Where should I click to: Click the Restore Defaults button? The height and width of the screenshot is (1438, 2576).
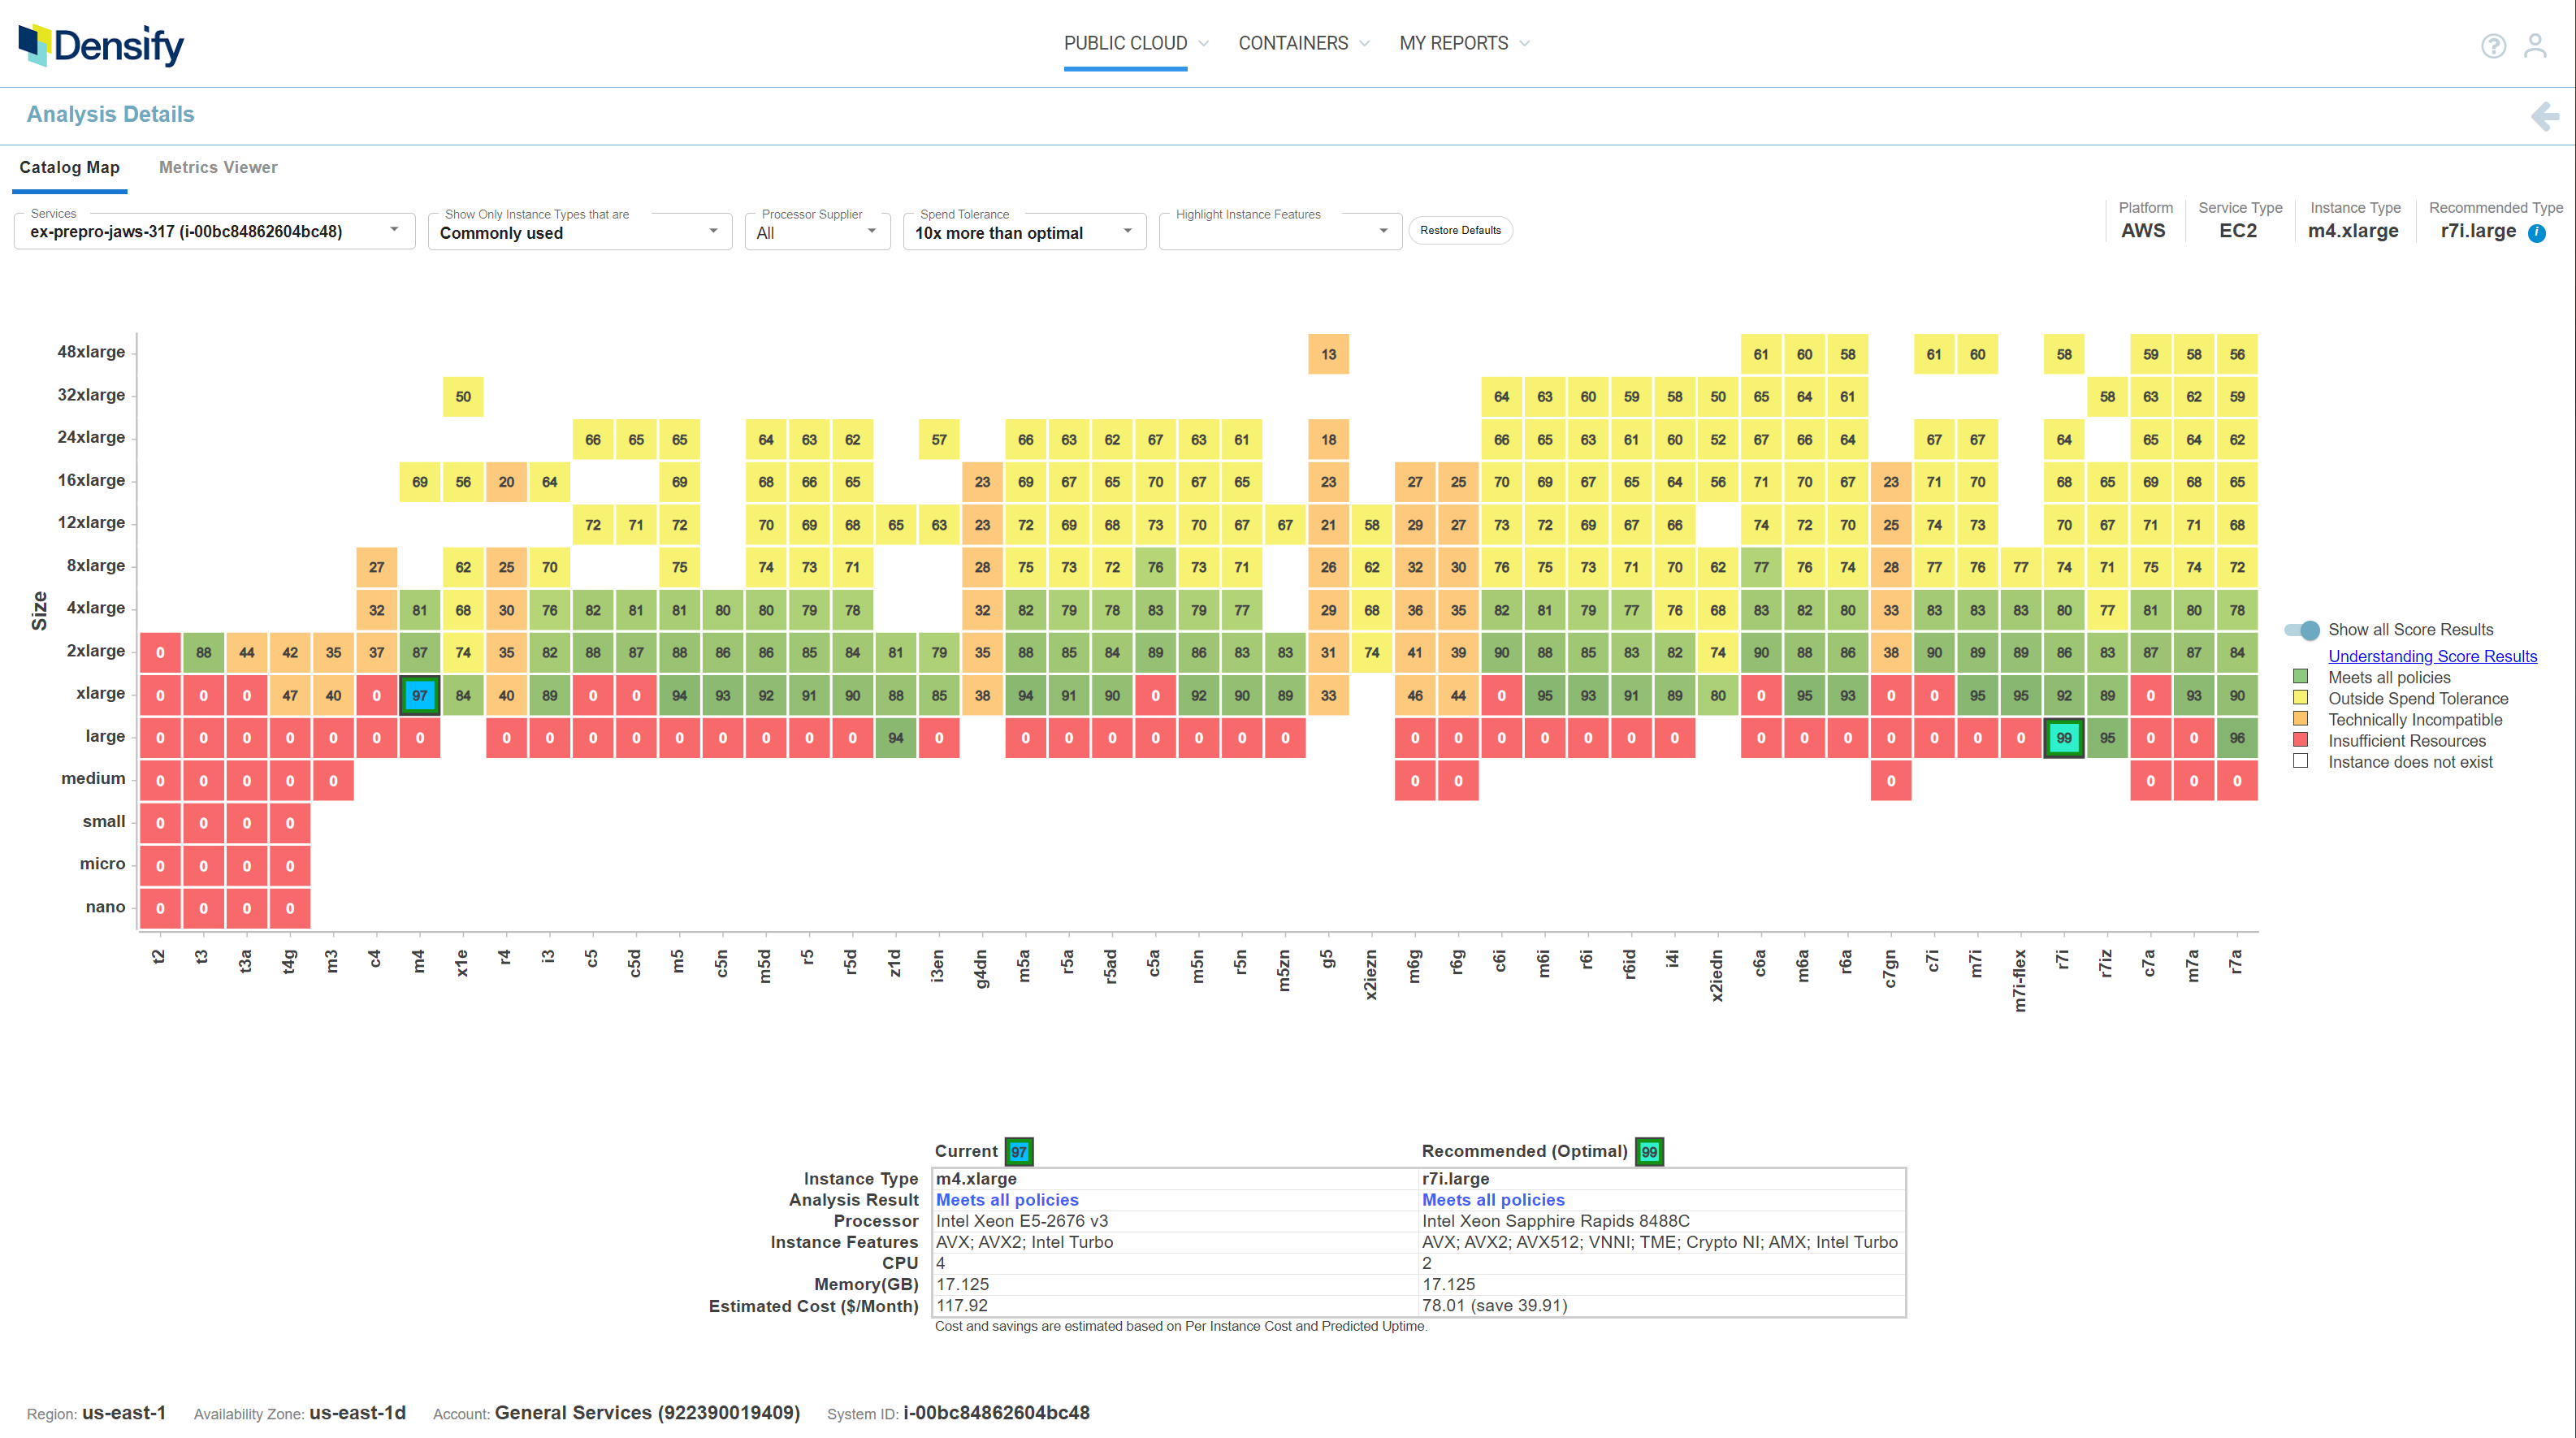(x=1460, y=230)
